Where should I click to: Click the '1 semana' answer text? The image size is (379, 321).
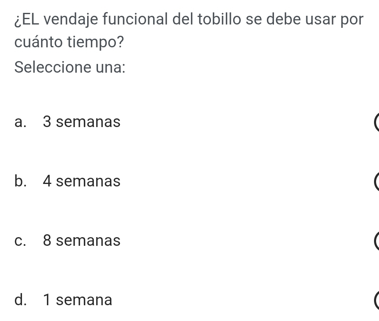pos(78,300)
